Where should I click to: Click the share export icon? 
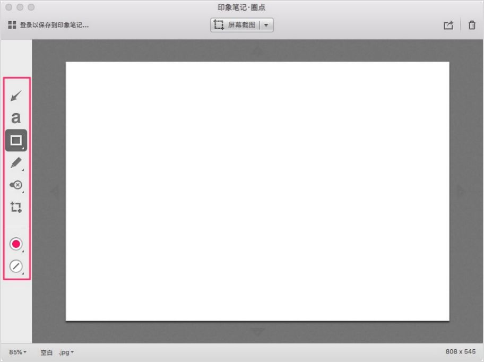pyautogui.click(x=448, y=25)
